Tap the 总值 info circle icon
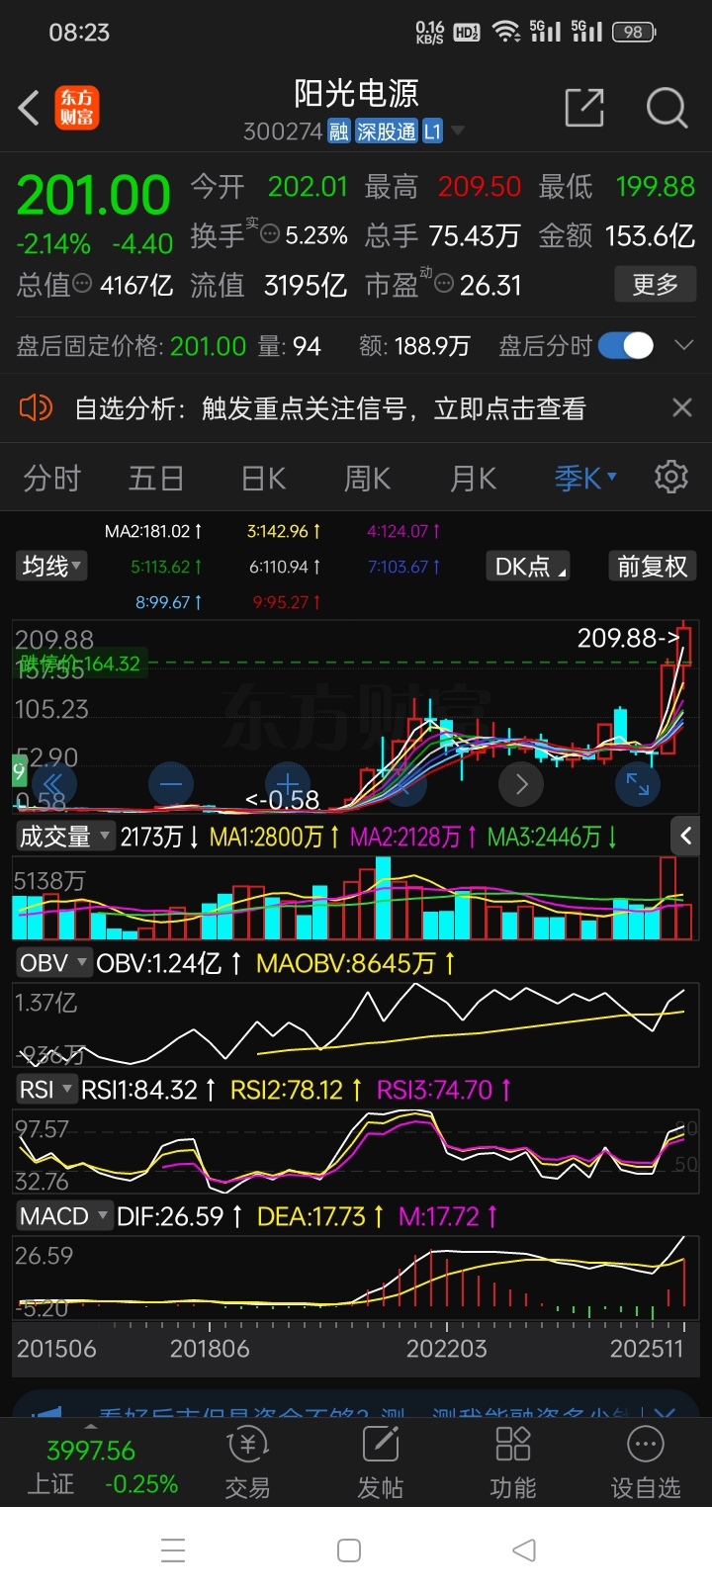Viewport: 712px width, 1594px height. (82, 284)
